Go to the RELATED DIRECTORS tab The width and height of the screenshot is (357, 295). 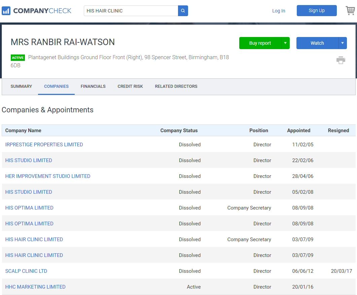[x=176, y=86]
